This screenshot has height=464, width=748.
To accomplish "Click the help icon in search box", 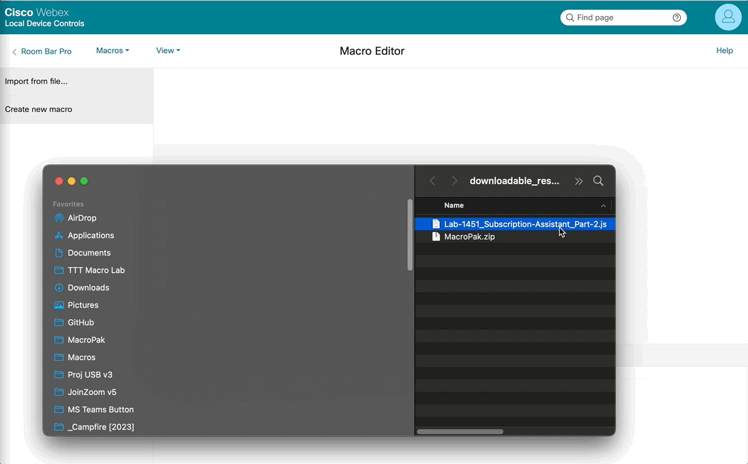I will click(x=676, y=17).
